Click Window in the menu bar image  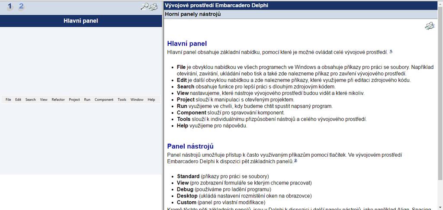tap(137, 100)
